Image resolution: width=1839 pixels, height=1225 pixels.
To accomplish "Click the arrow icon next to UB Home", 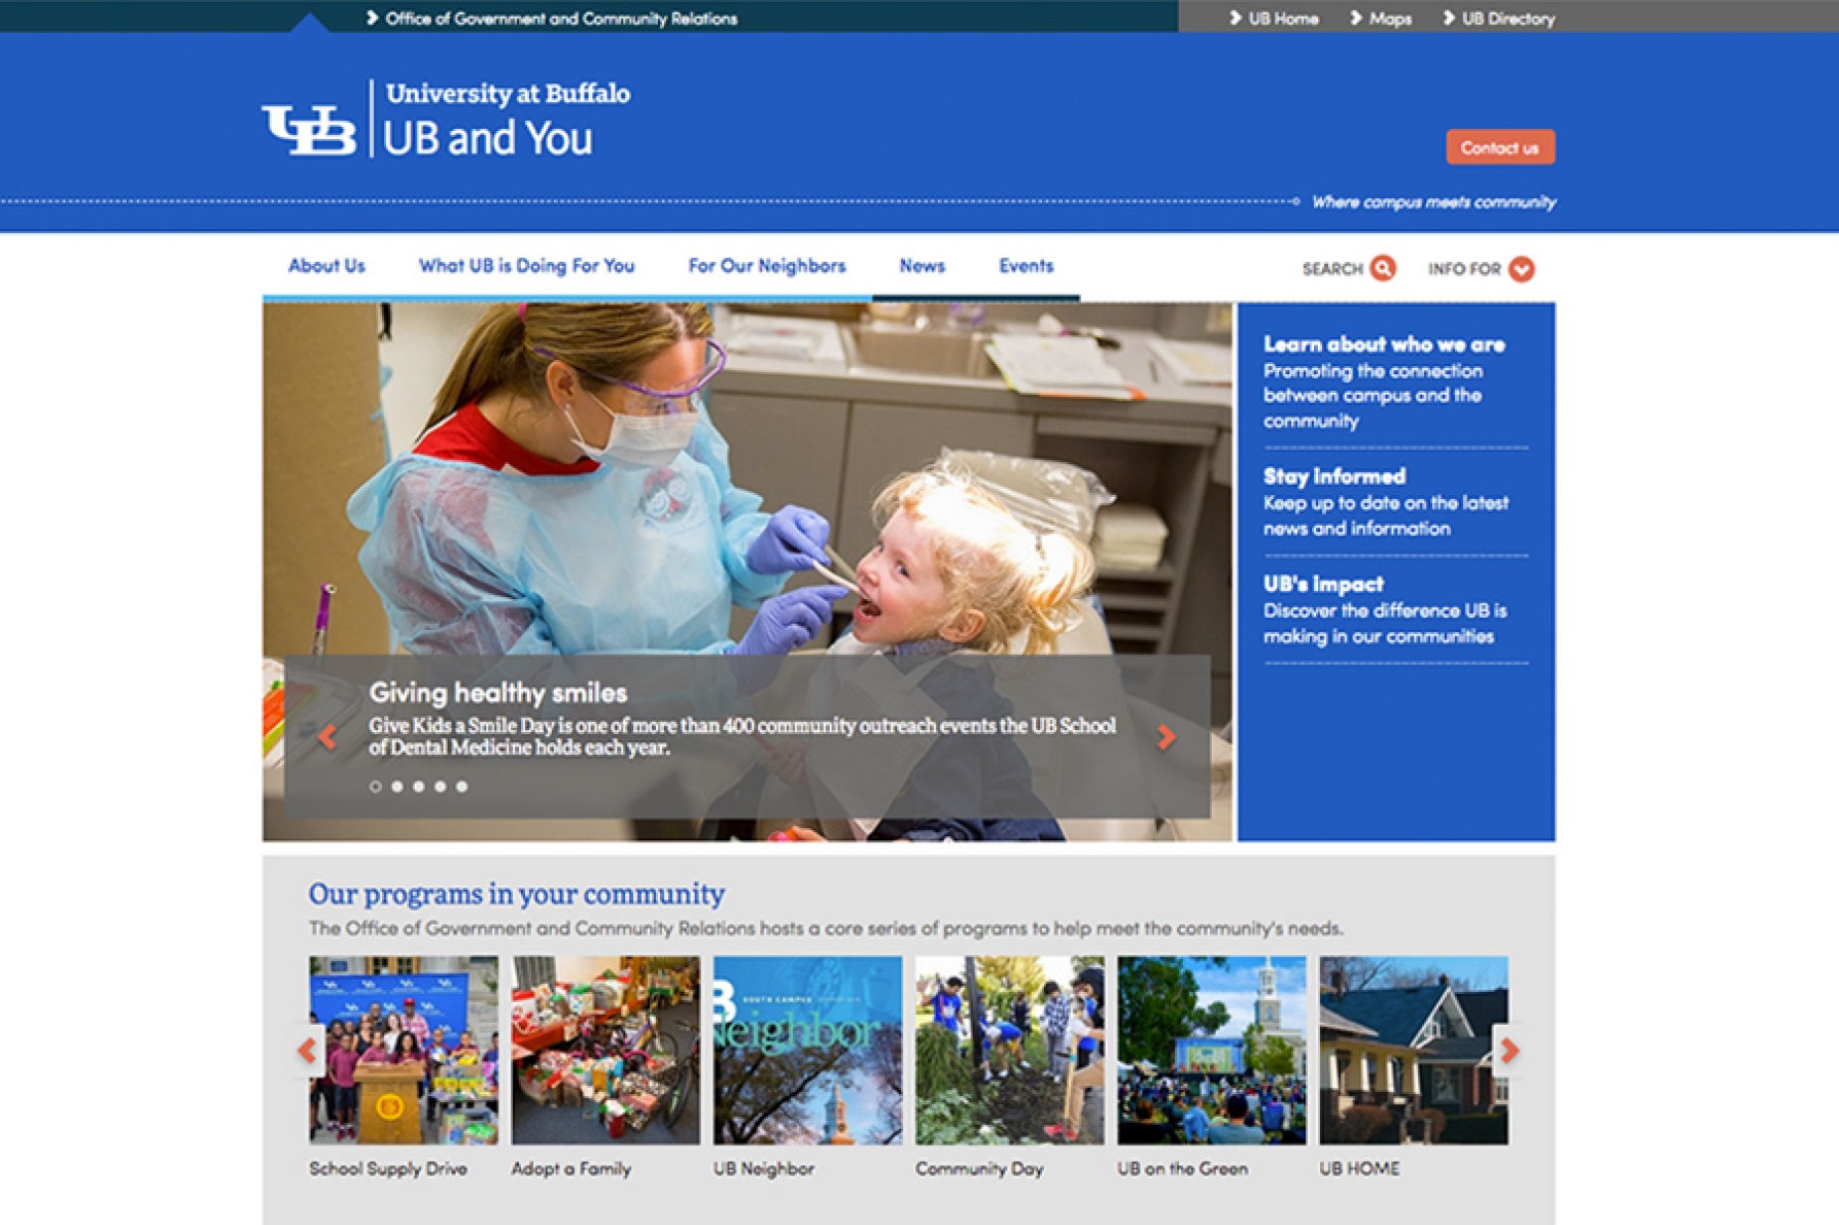I will 1234,18.
